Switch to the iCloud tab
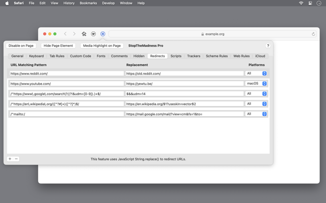This screenshot has width=326, height=203. [x=260, y=56]
